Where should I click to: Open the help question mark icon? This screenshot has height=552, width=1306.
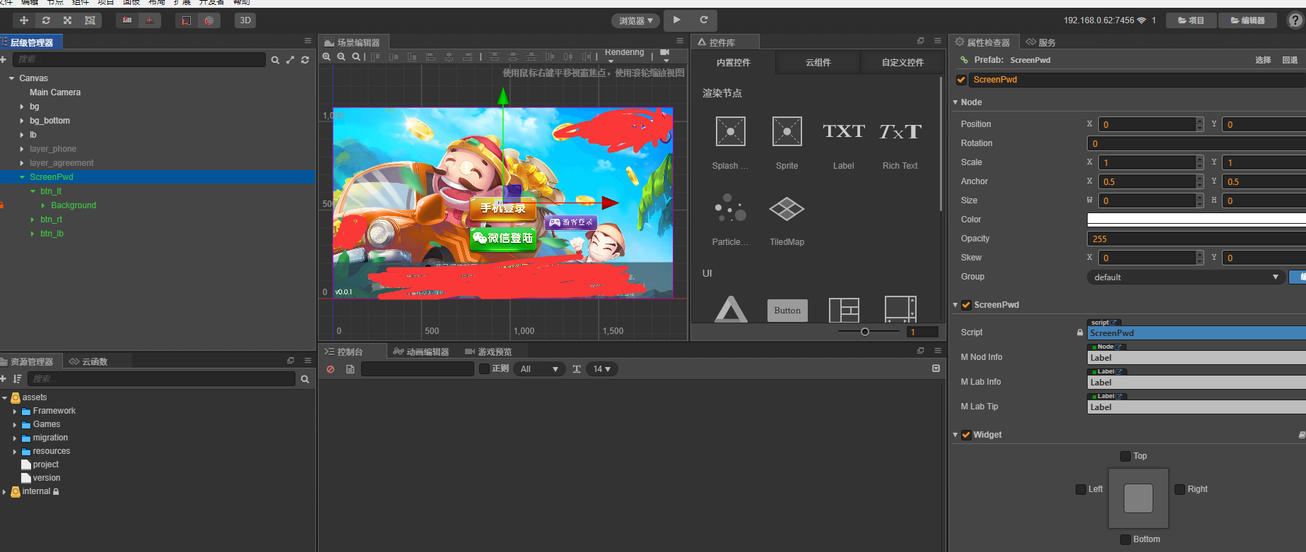[1295, 20]
